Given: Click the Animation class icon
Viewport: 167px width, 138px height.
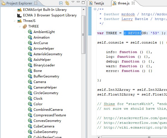Looking at the screenshot, I should click(x=30, y=37).
